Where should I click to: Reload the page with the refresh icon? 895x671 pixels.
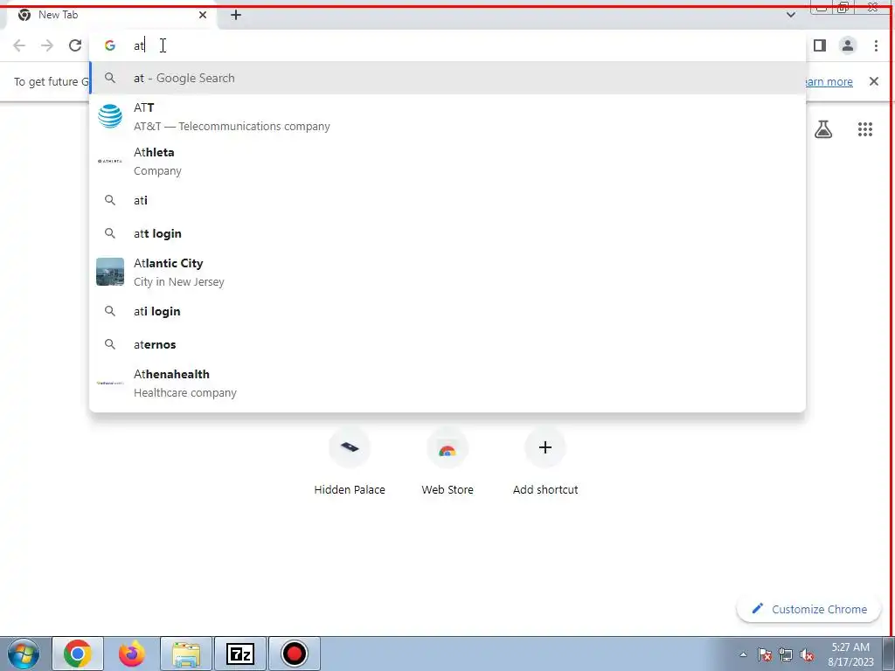point(75,45)
